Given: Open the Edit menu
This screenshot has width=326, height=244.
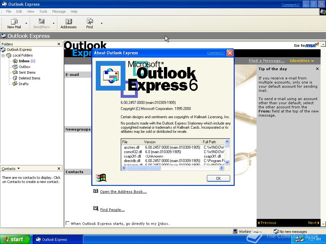Looking at the screenshot, I should pyautogui.click(x=19, y=11).
